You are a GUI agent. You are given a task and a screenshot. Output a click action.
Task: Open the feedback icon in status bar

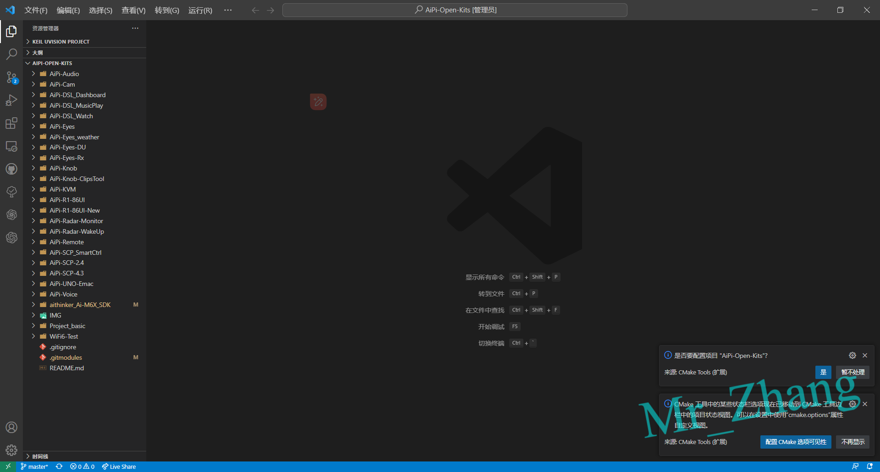pos(855,467)
